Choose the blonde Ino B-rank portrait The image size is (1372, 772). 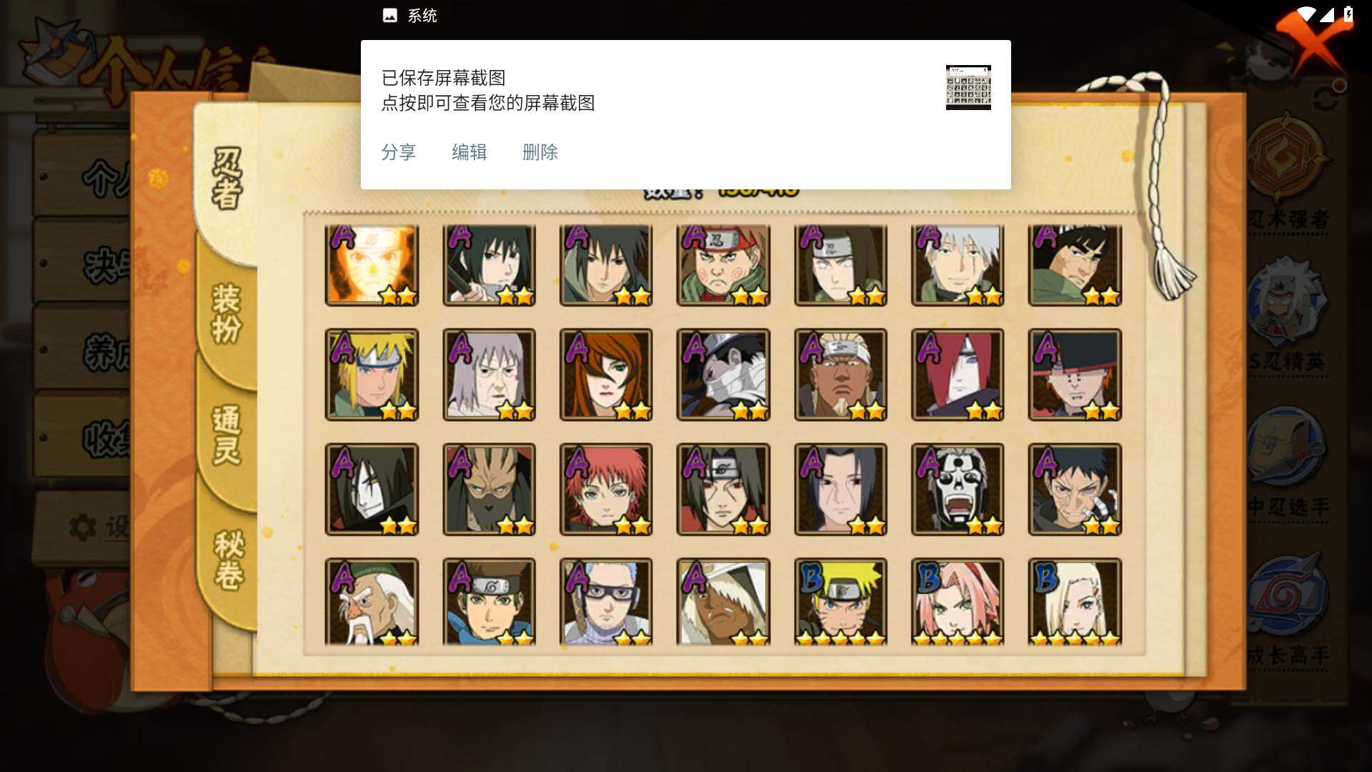(1075, 602)
